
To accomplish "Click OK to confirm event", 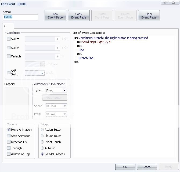I will point(125,167).
